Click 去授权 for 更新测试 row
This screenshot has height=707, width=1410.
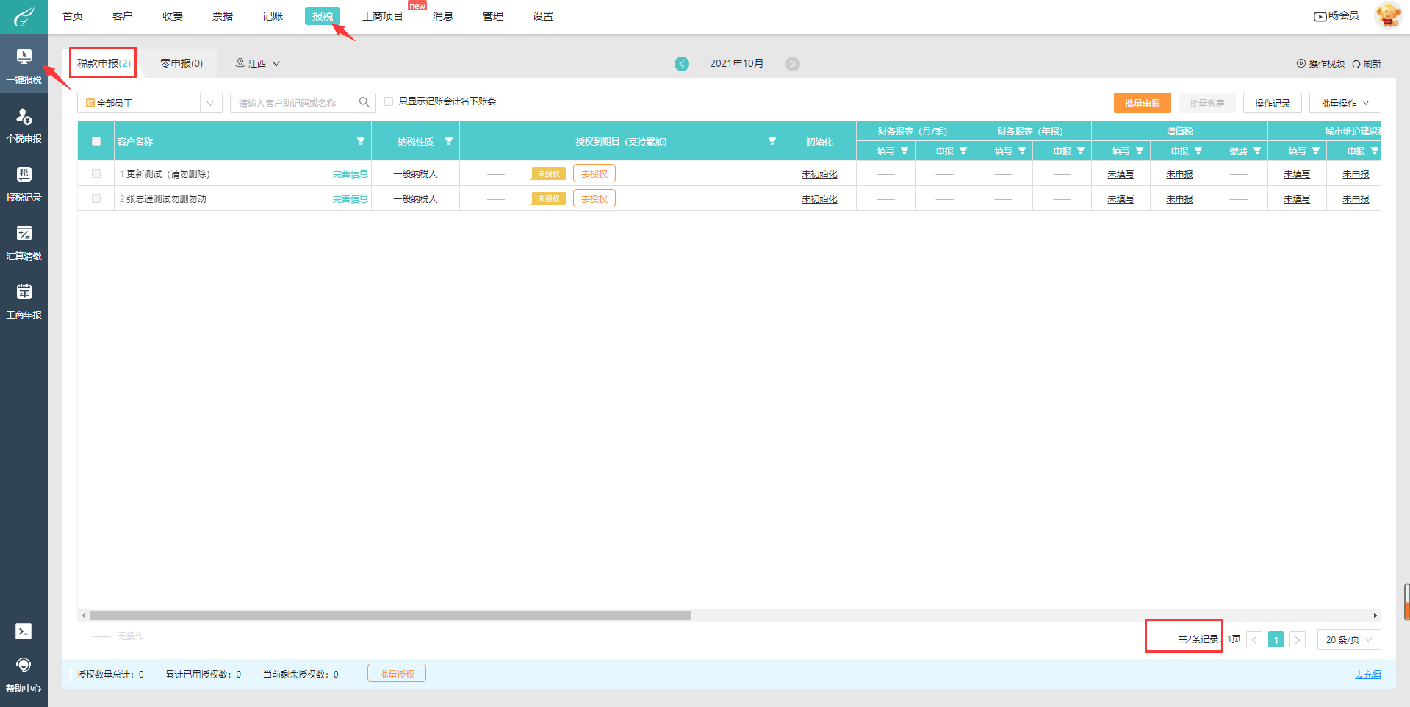tap(594, 173)
